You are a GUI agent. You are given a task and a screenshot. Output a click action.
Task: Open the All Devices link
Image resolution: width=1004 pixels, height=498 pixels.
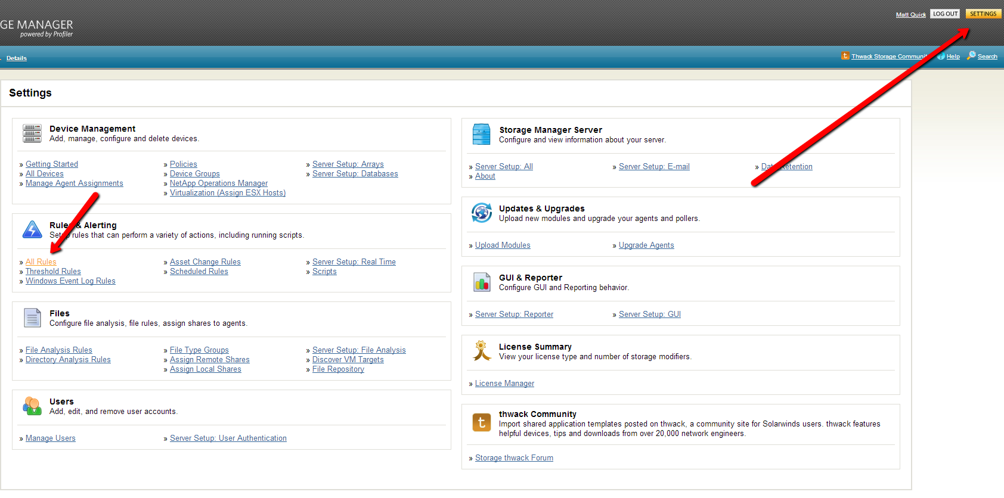(x=45, y=174)
